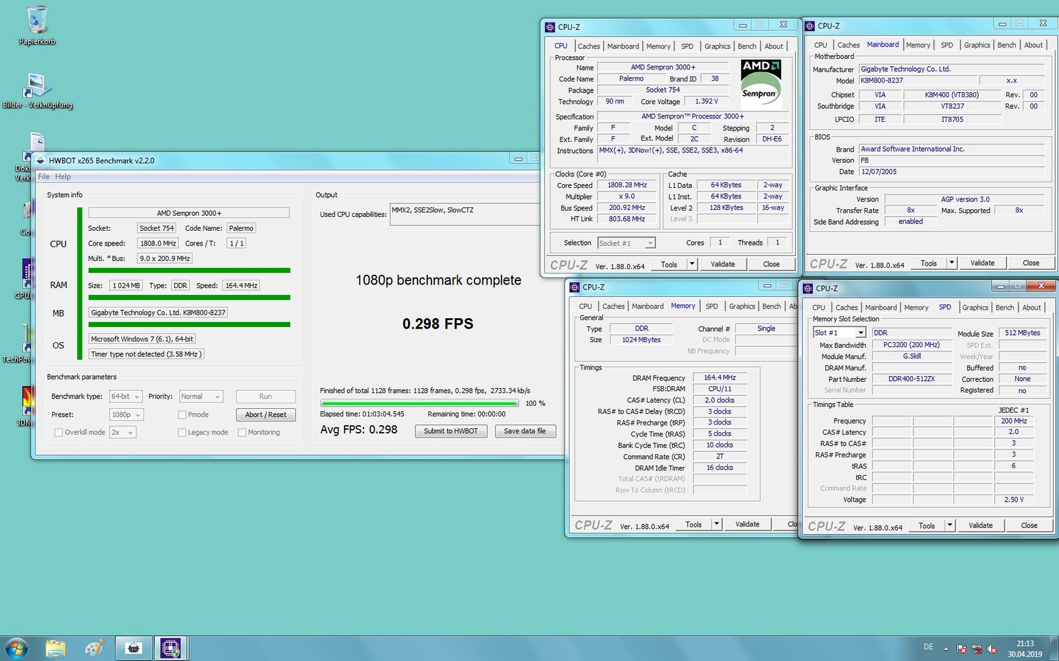Click the CPU-Z SPD window title icon
Screen dimensions: 1059x661
point(808,288)
